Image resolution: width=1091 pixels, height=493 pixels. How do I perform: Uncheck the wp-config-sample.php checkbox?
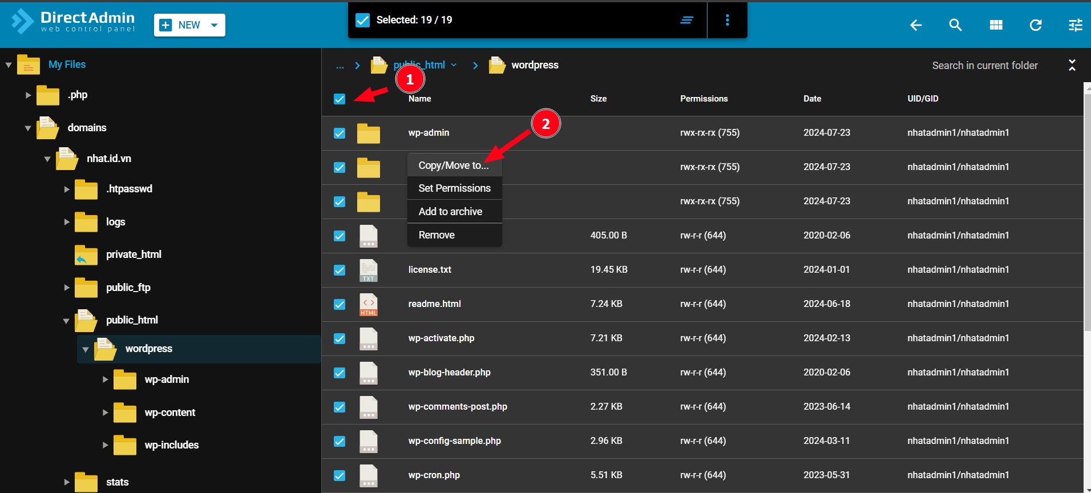pyautogui.click(x=340, y=442)
